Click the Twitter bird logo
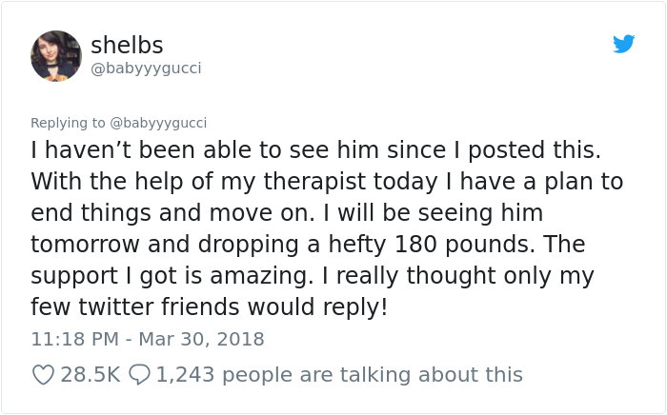Screen dimensions: 667x415 pyautogui.click(x=623, y=44)
